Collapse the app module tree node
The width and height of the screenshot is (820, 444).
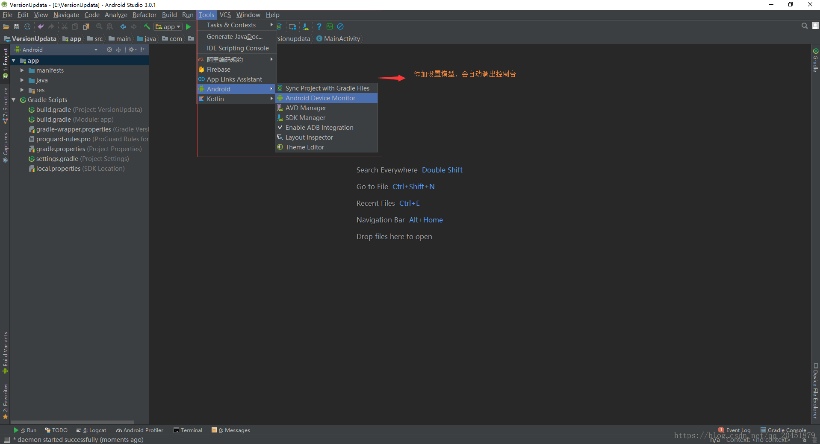14,61
